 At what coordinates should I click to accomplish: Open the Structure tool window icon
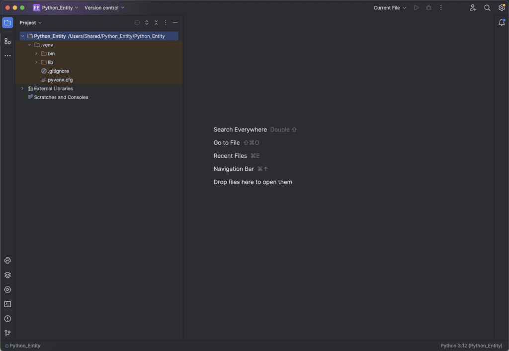coord(7,41)
